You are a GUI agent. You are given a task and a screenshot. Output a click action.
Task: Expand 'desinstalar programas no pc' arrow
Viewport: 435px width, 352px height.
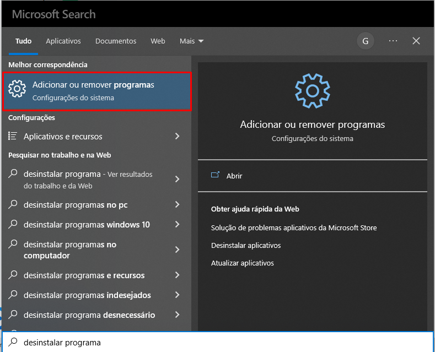[178, 204]
